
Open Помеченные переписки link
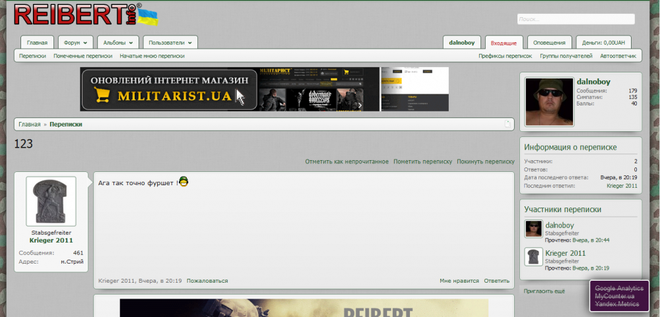pyautogui.click(x=83, y=56)
